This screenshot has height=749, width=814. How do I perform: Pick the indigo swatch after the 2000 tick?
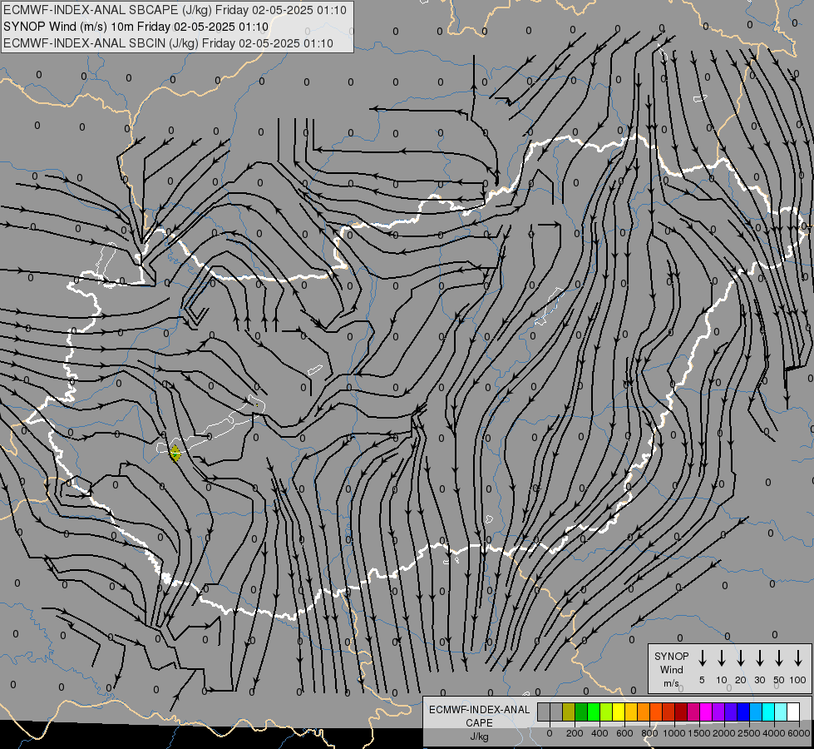point(731,712)
